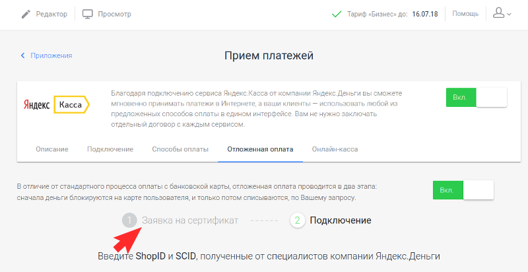Select step 2 circle indicator
Screen dimensions: 528x272
pos(298,221)
